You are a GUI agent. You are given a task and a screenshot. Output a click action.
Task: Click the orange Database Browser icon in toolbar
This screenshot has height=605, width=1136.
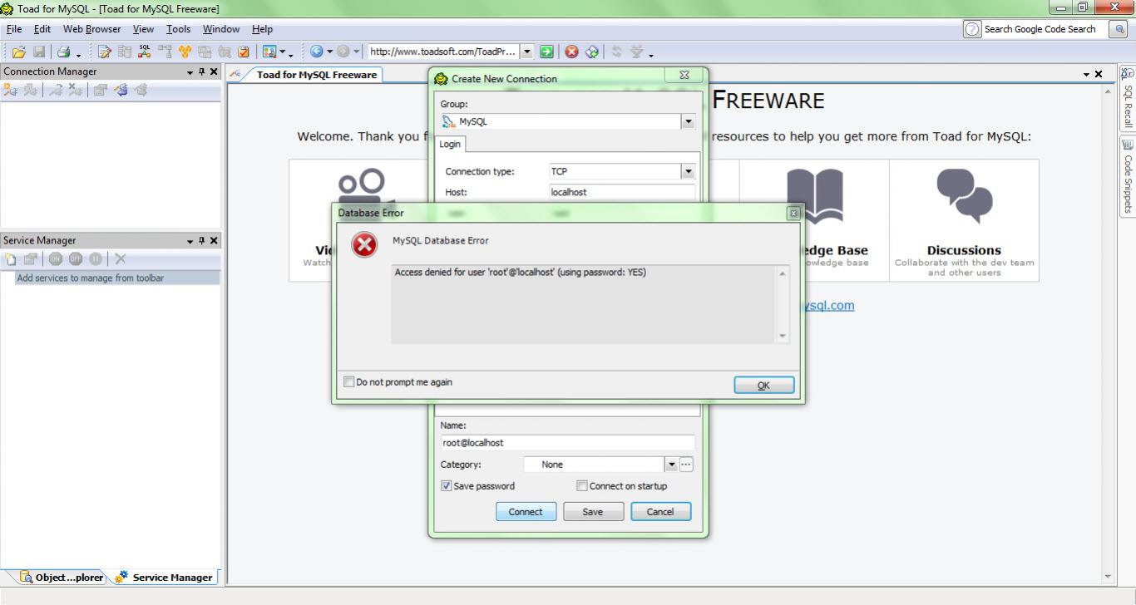[x=185, y=52]
